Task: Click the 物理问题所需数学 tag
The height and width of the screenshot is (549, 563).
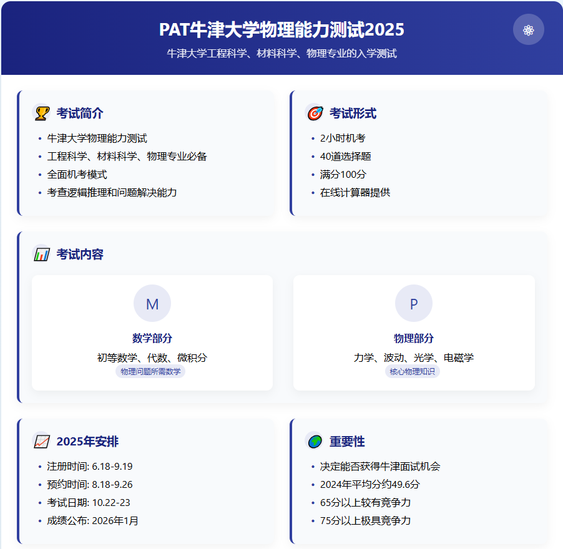Action: [150, 371]
